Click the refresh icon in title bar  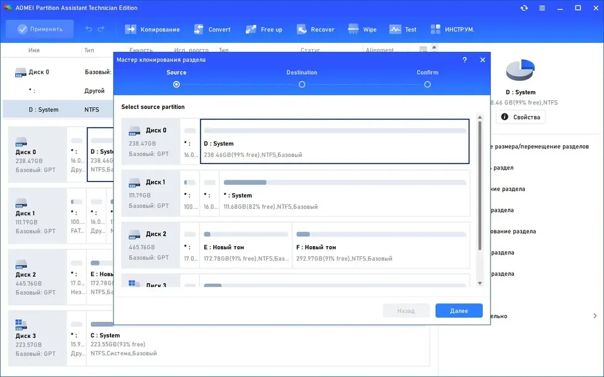coord(524,8)
